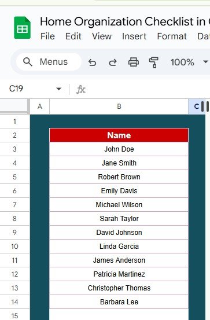Click the redo arrow icon
Screen dimensions: 210x320
click(113, 62)
